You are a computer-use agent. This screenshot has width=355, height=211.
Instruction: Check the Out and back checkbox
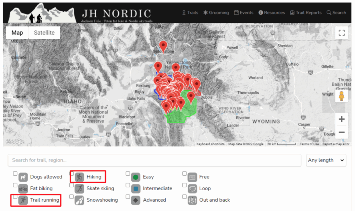184,196
